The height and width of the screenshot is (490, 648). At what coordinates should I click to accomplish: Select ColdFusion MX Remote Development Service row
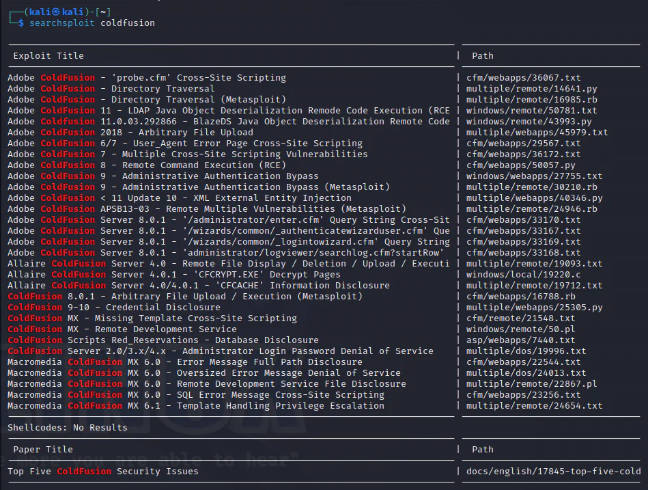tap(122, 329)
